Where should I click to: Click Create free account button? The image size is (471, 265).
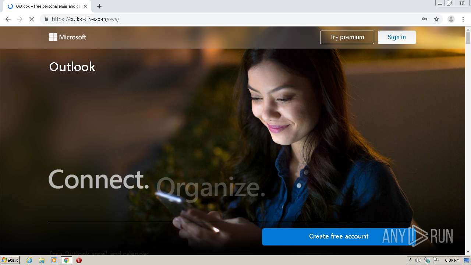pyautogui.click(x=339, y=236)
